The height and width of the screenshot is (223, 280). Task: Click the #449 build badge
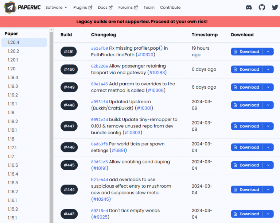click(69, 87)
